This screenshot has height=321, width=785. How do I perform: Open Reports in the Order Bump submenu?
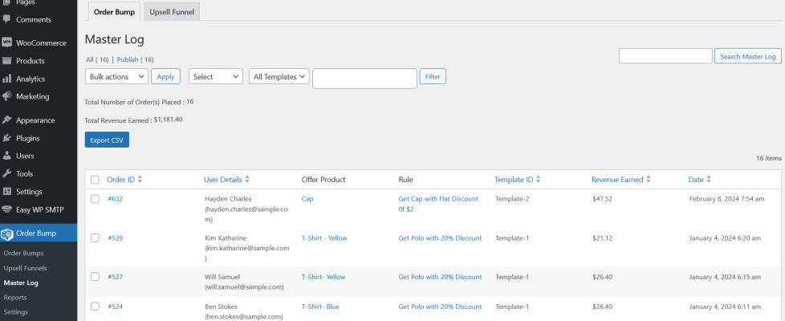14,297
